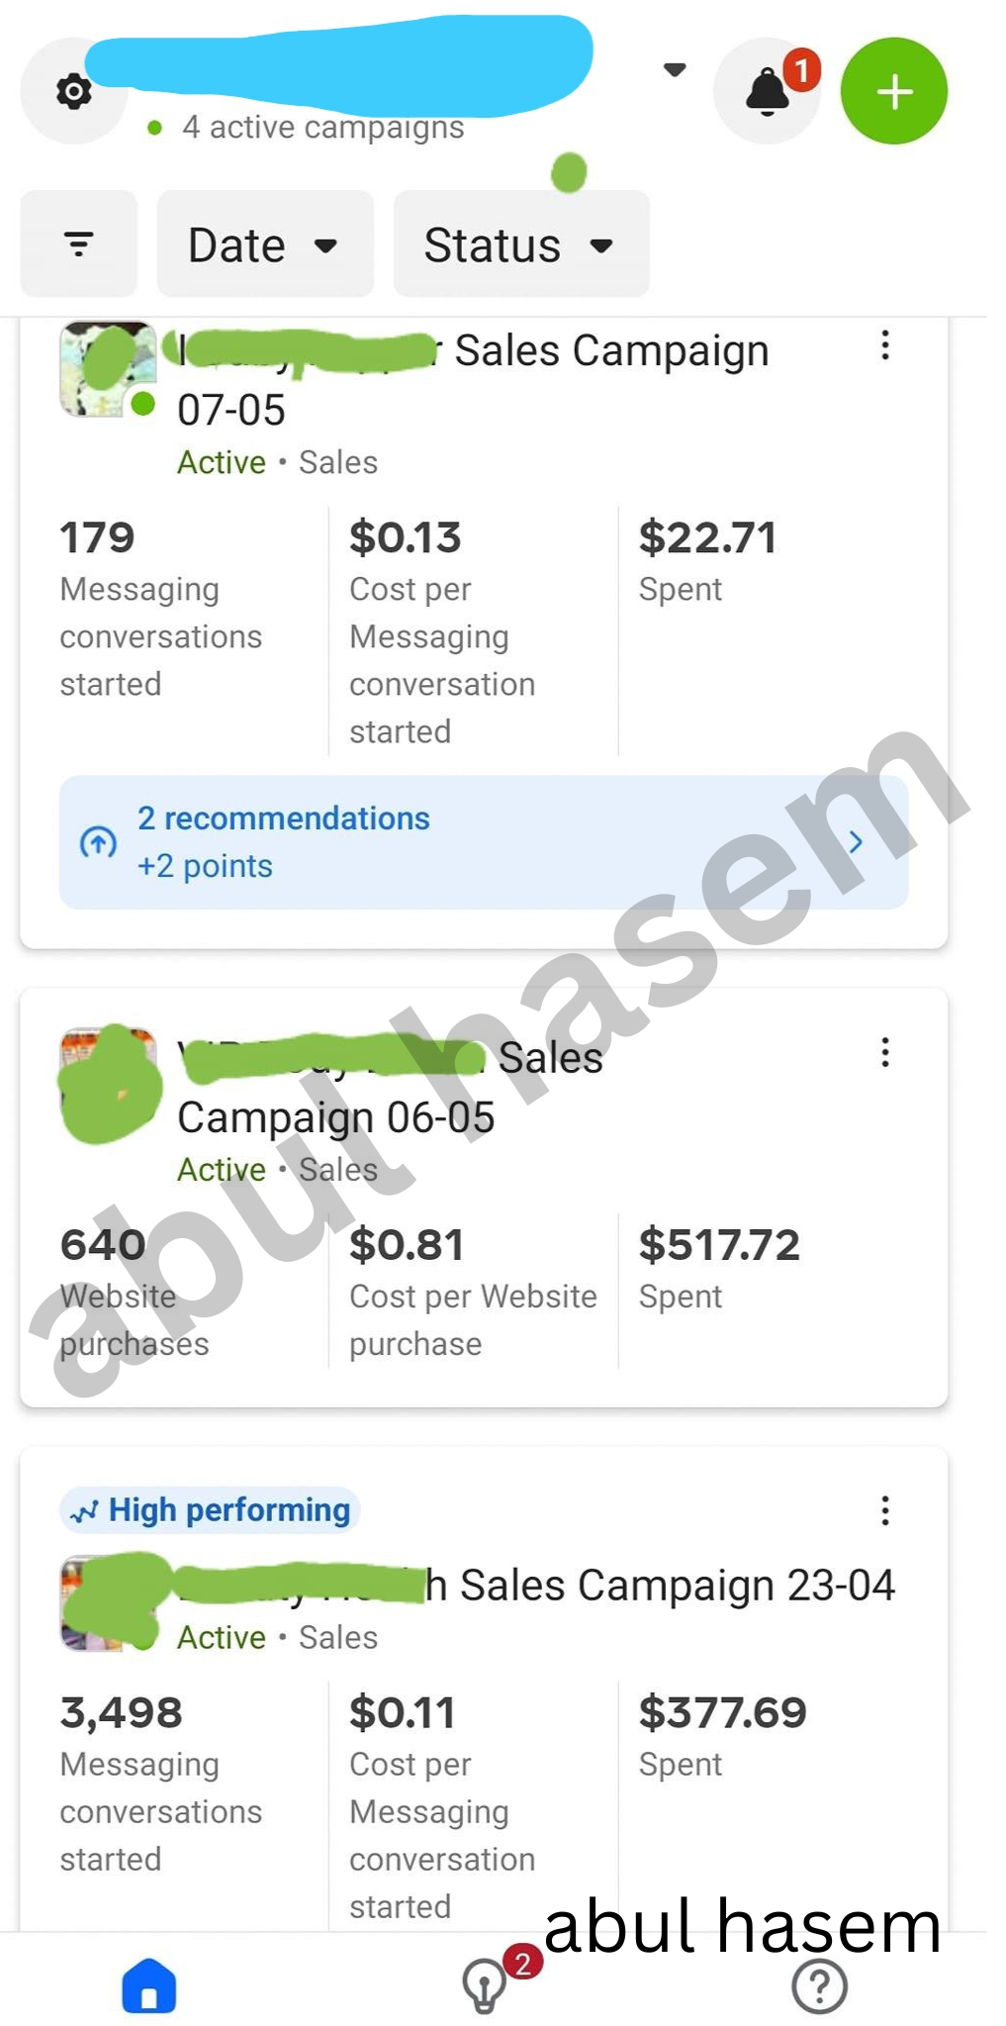Open the lightbulb recommendations tab
Image resolution: width=1006 pixels, height=2026 pixels.
point(485,1985)
